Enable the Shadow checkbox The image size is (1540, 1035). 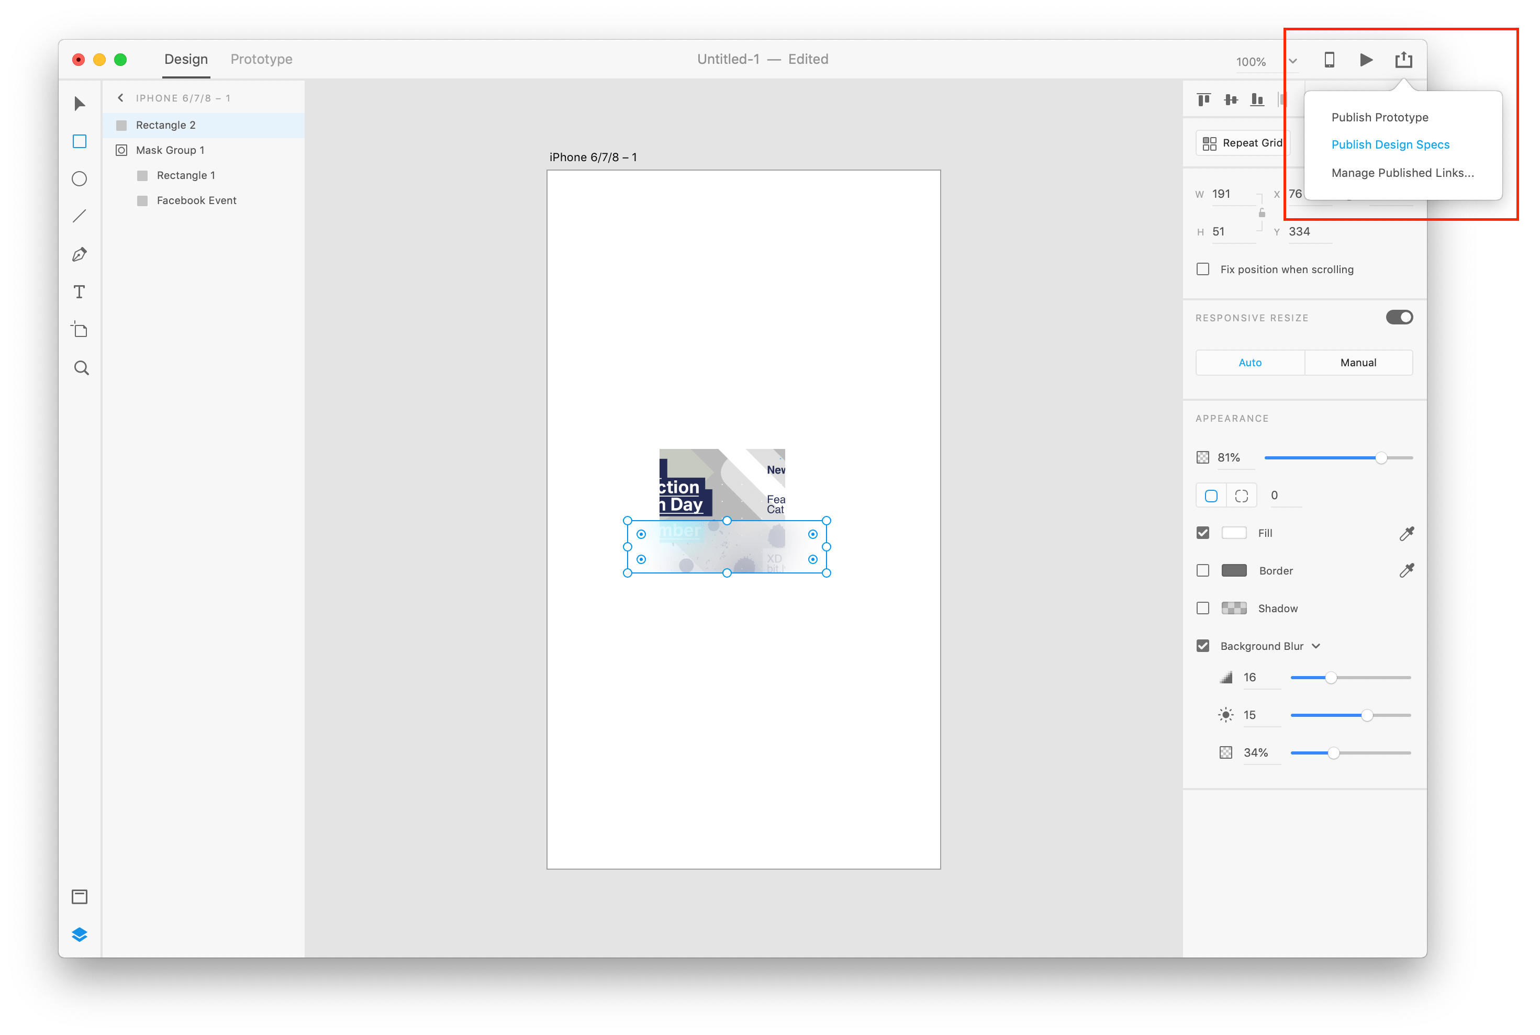tap(1202, 608)
